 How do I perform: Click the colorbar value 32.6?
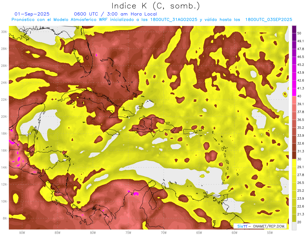click(x=300, y=143)
